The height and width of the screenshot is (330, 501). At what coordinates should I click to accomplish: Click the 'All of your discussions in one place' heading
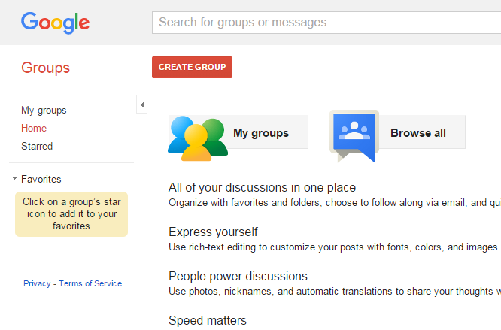tap(262, 187)
